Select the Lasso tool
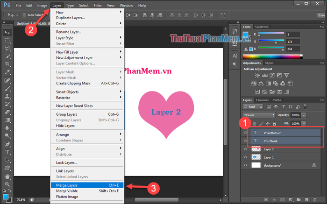 7,49
